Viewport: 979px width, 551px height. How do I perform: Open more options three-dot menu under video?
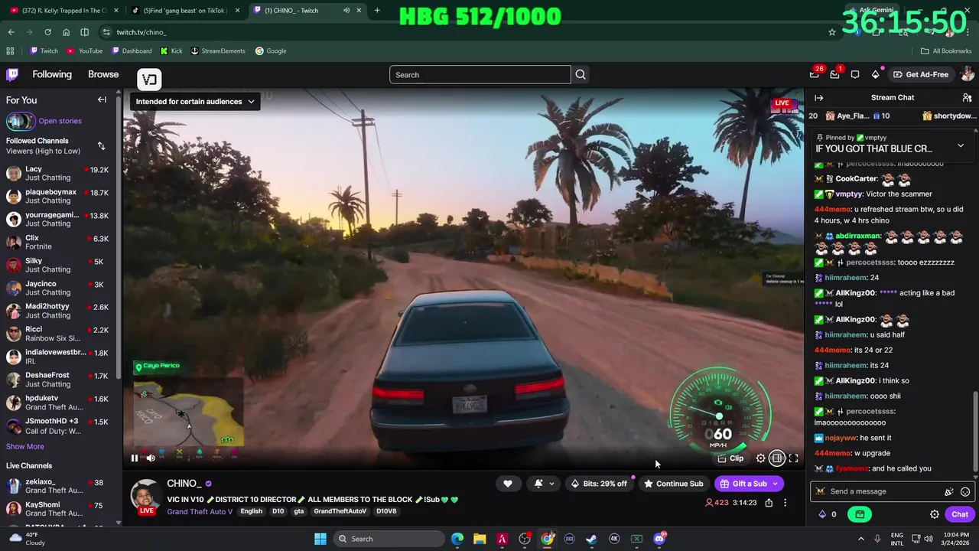(785, 503)
